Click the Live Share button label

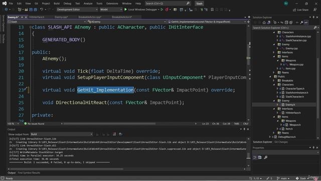click(303, 10)
